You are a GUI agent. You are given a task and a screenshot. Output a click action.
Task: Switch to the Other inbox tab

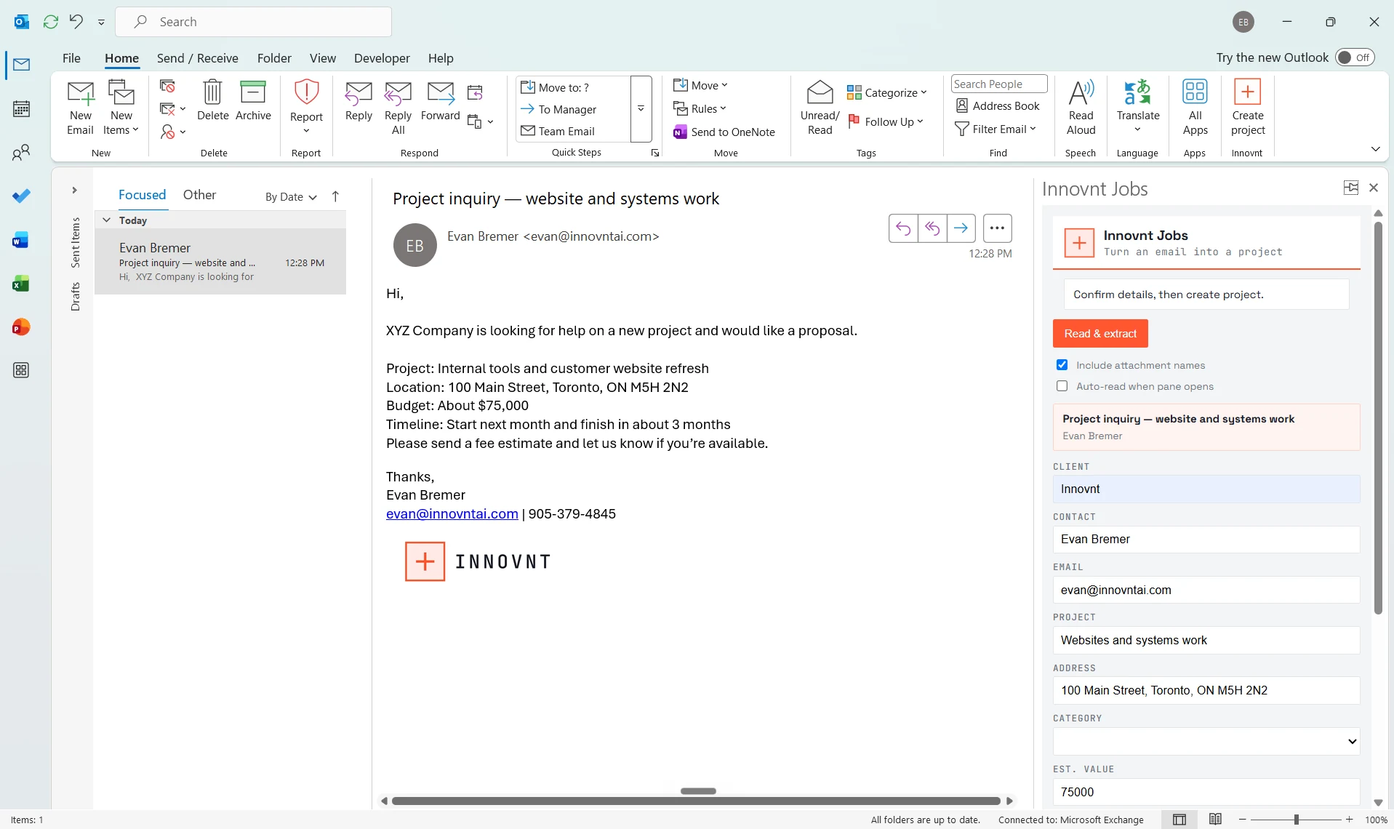click(199, 195)
